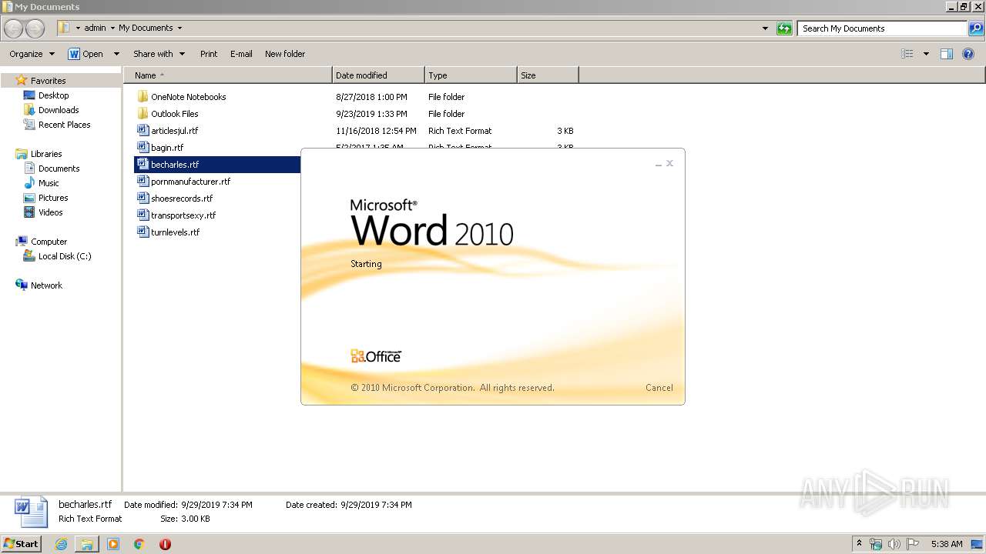986x554 pixels.
Task: Select the pornmanufacturer.rtf file
Action: coord(184,182)
